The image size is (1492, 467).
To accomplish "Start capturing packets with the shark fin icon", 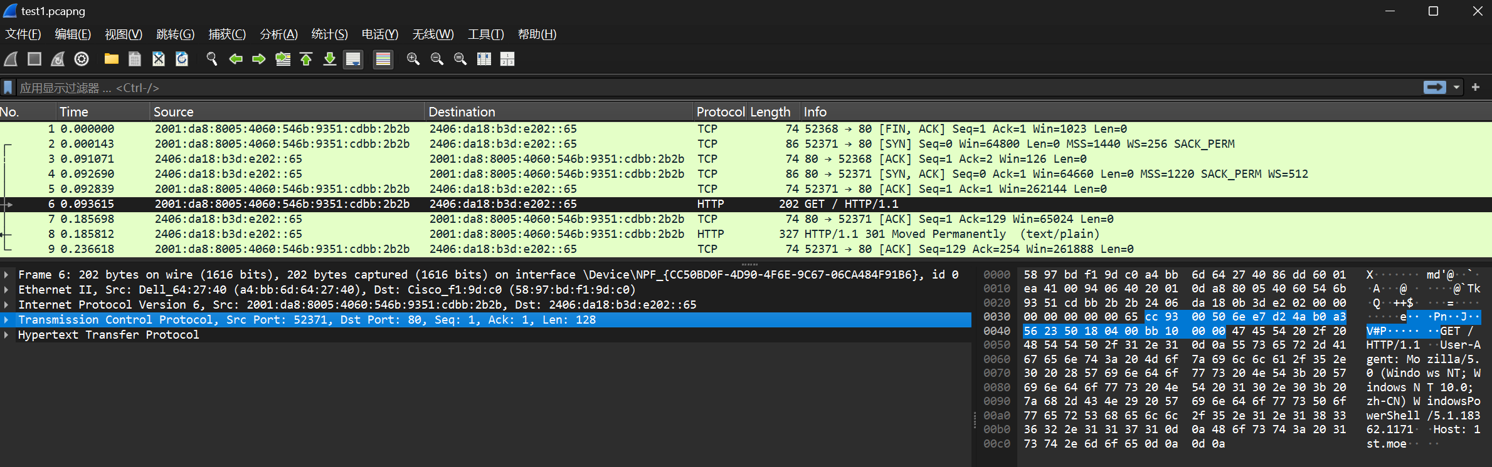I will click(11, 59).
